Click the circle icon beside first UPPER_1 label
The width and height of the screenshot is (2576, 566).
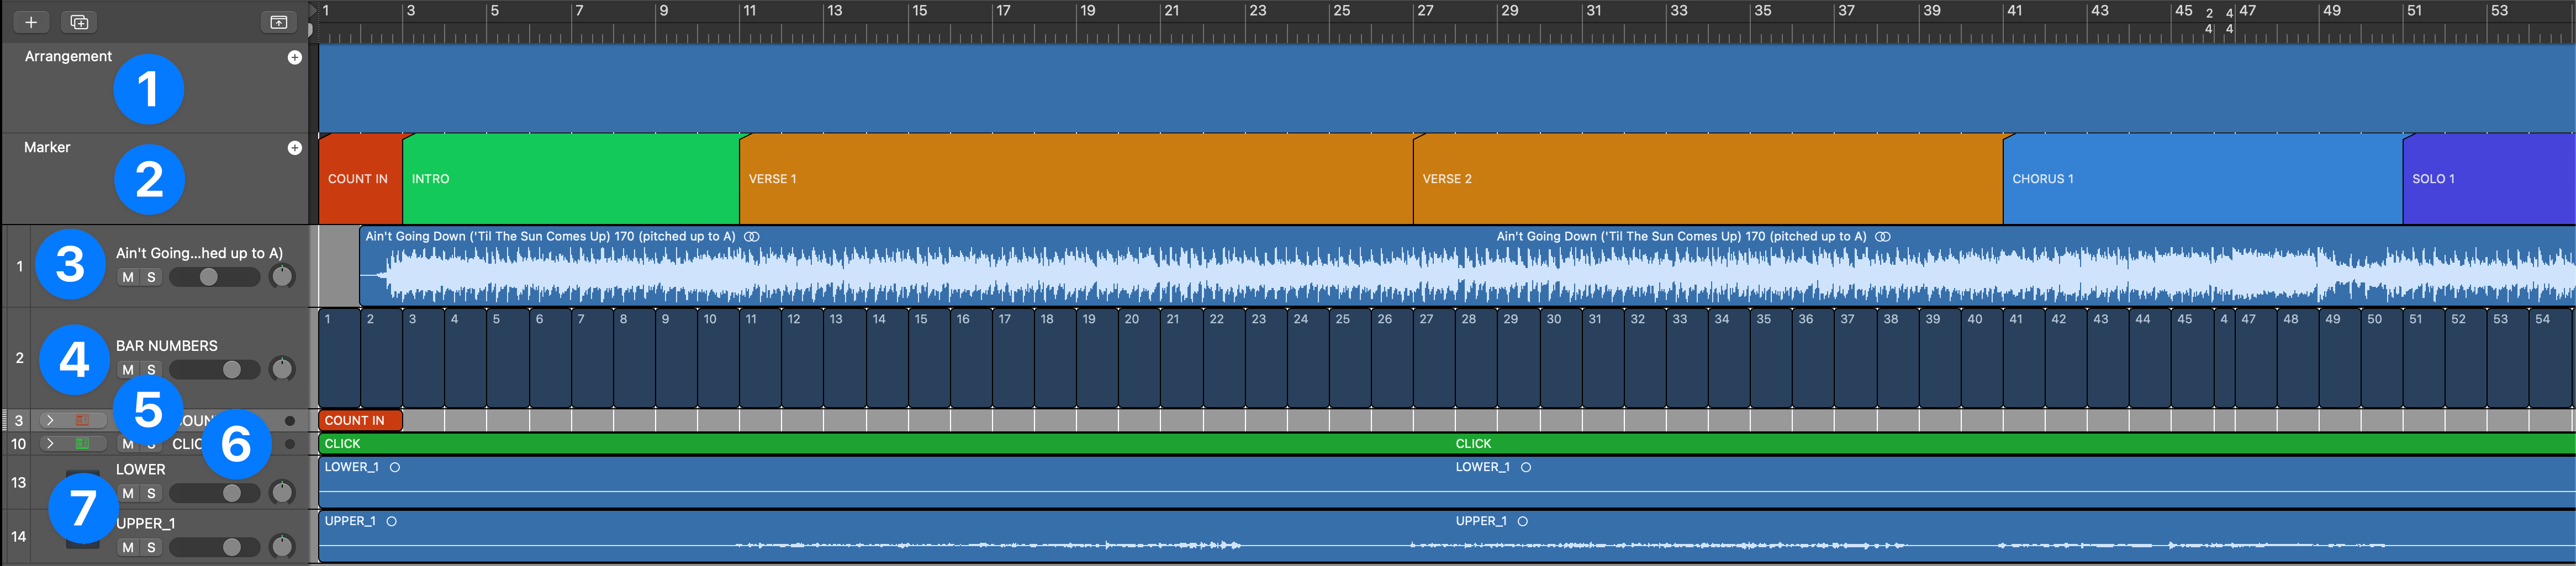(391, 522)
